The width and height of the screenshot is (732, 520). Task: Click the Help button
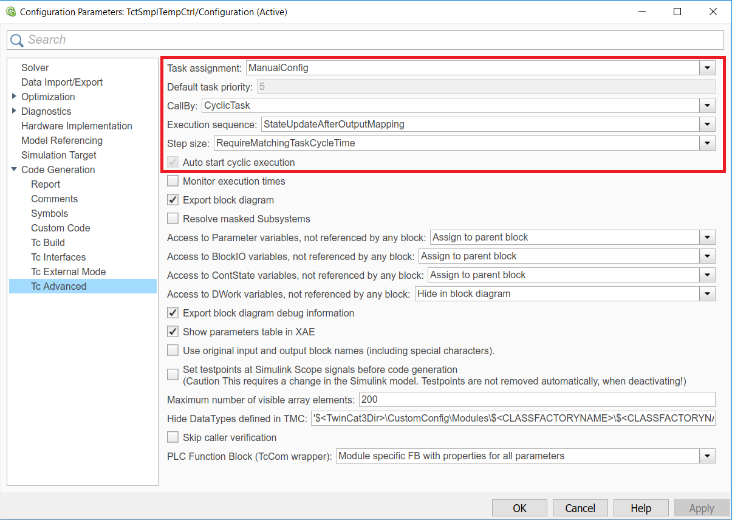(641, 508)
